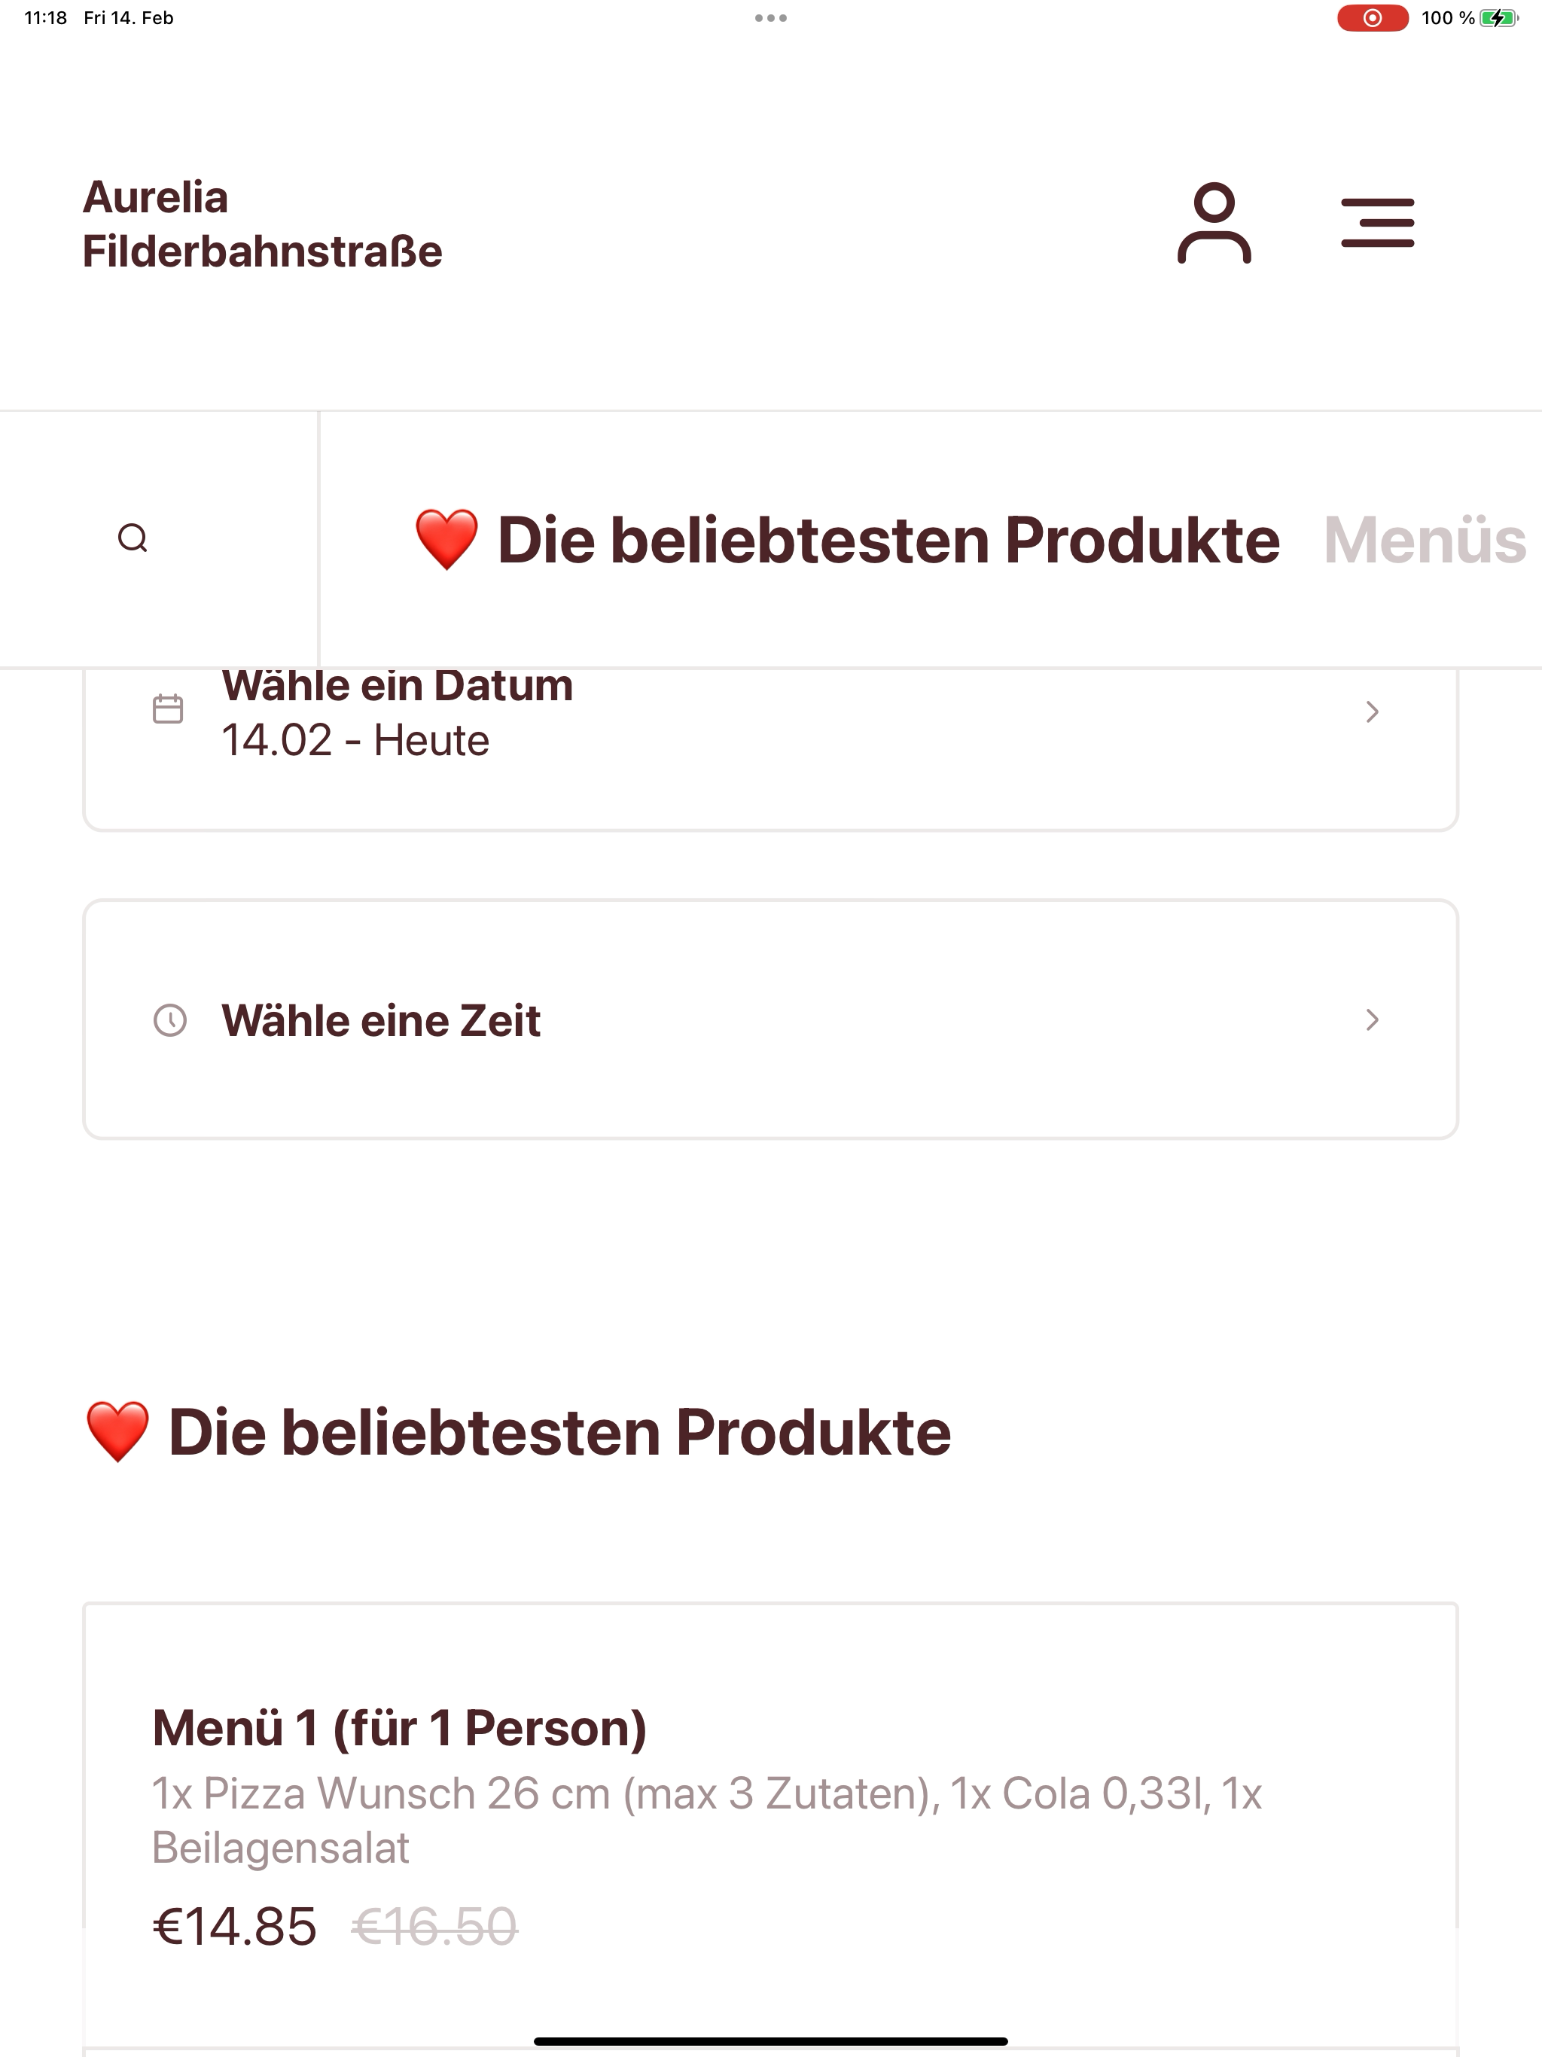Open the Aurelia Filderbahnstraße restaurant title
The width and height of the screenshot is (1542, 2057).
[262, 224]
